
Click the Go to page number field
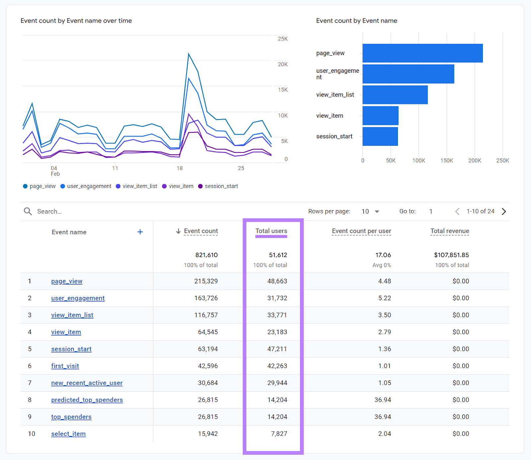pos(431,211)
